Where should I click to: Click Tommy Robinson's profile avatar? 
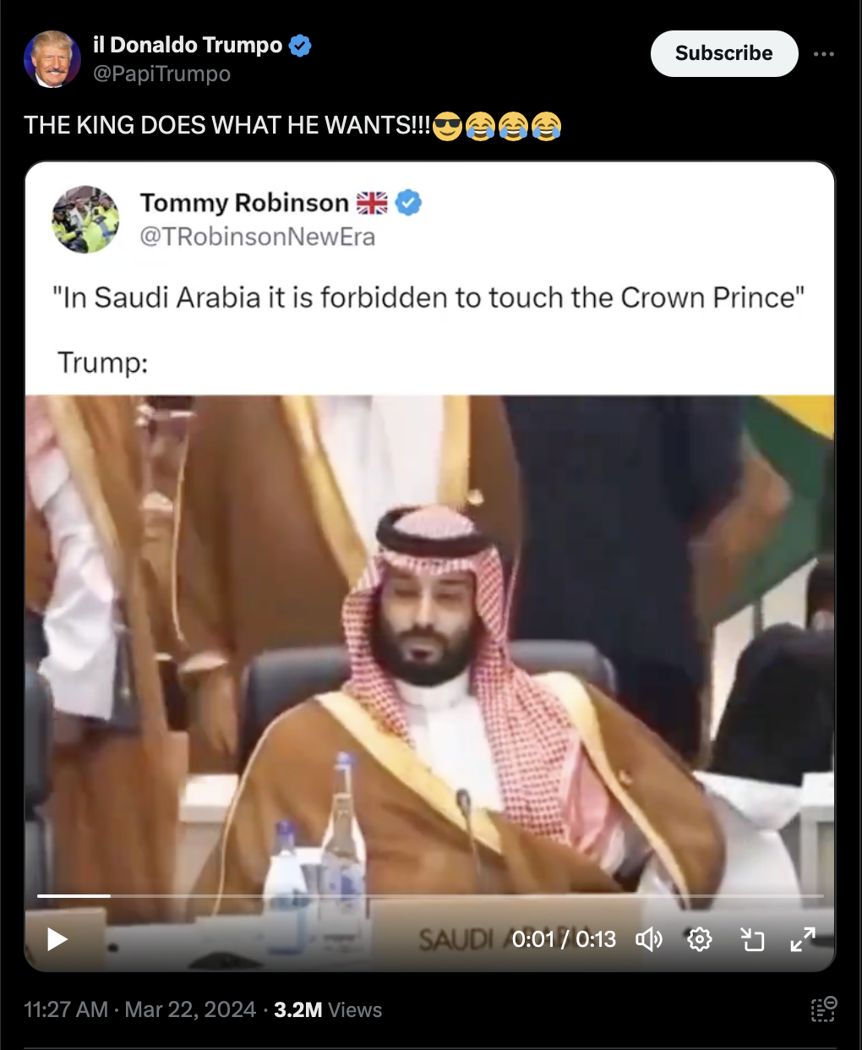coord(86,220)
